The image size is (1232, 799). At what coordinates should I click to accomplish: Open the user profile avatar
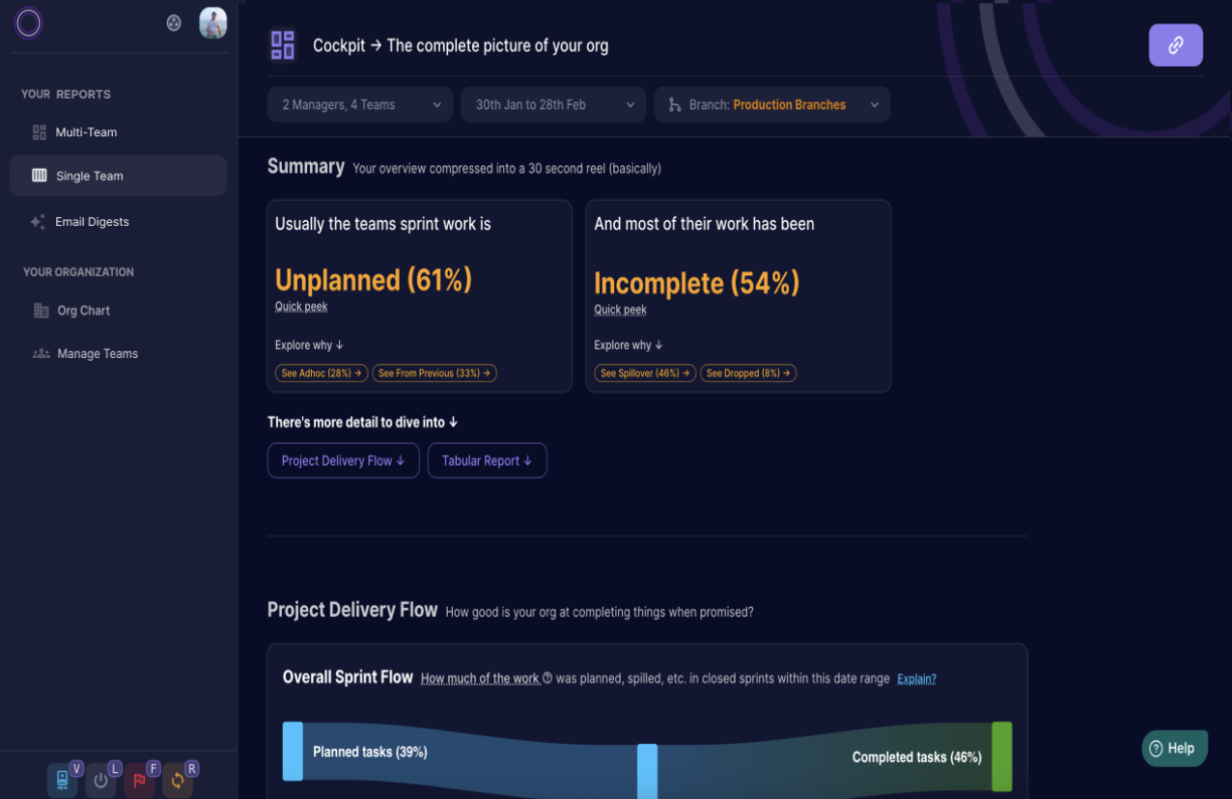(212, 22)
